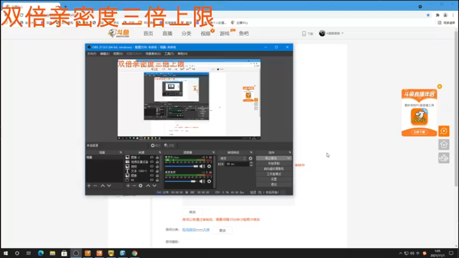
Task: Click the 退出 button in OBS controls
Action: [x=274, y=184]
